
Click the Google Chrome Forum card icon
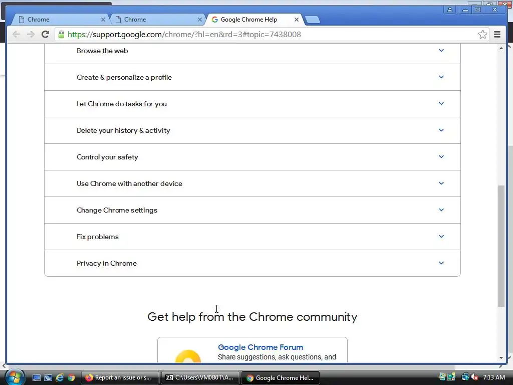pos(188,356)
